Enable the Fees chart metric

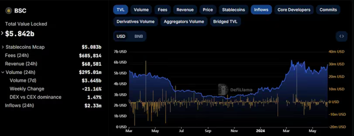(x=162, y=10)
